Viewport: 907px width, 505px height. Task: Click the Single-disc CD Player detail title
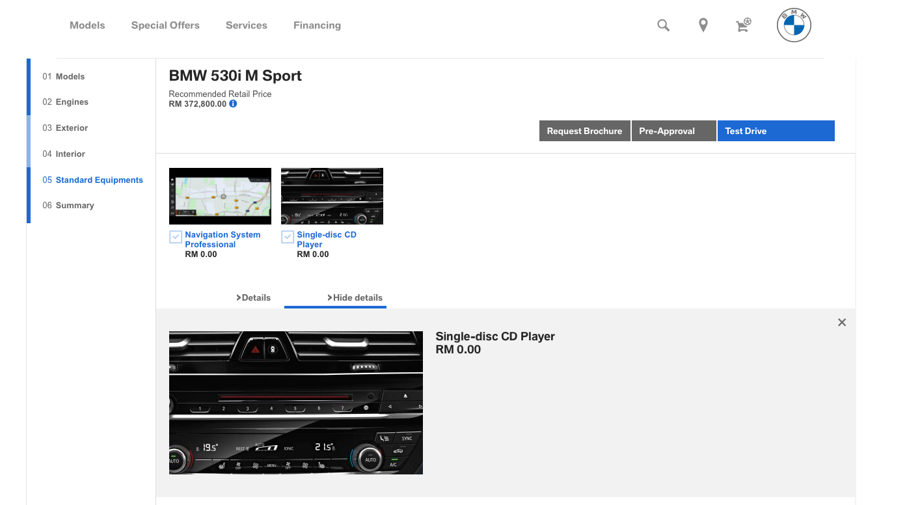[495, 336]
